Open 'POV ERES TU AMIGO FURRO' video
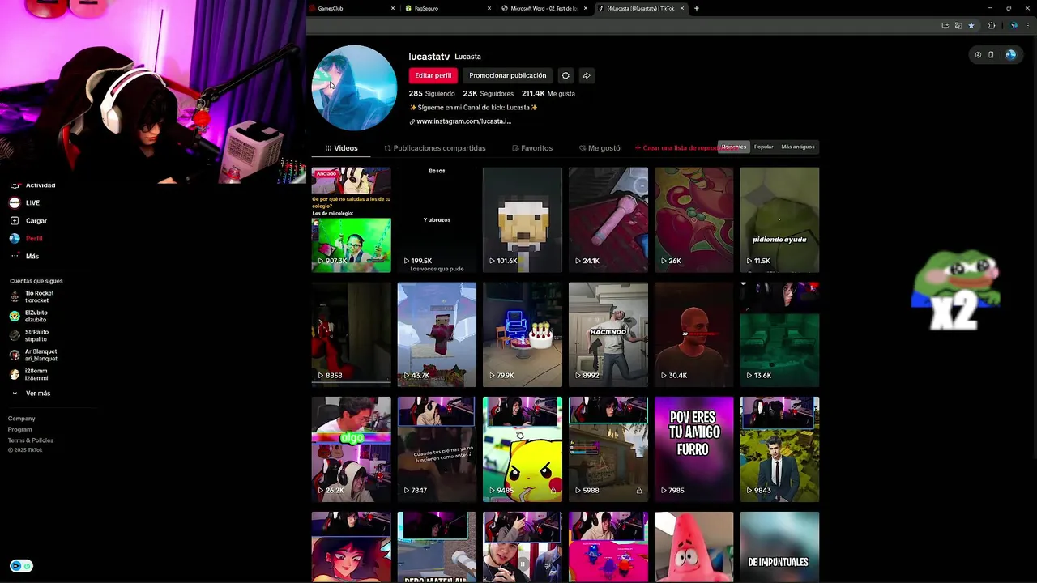The height and width of the screenshot is (583, 1037). [694, 449]
